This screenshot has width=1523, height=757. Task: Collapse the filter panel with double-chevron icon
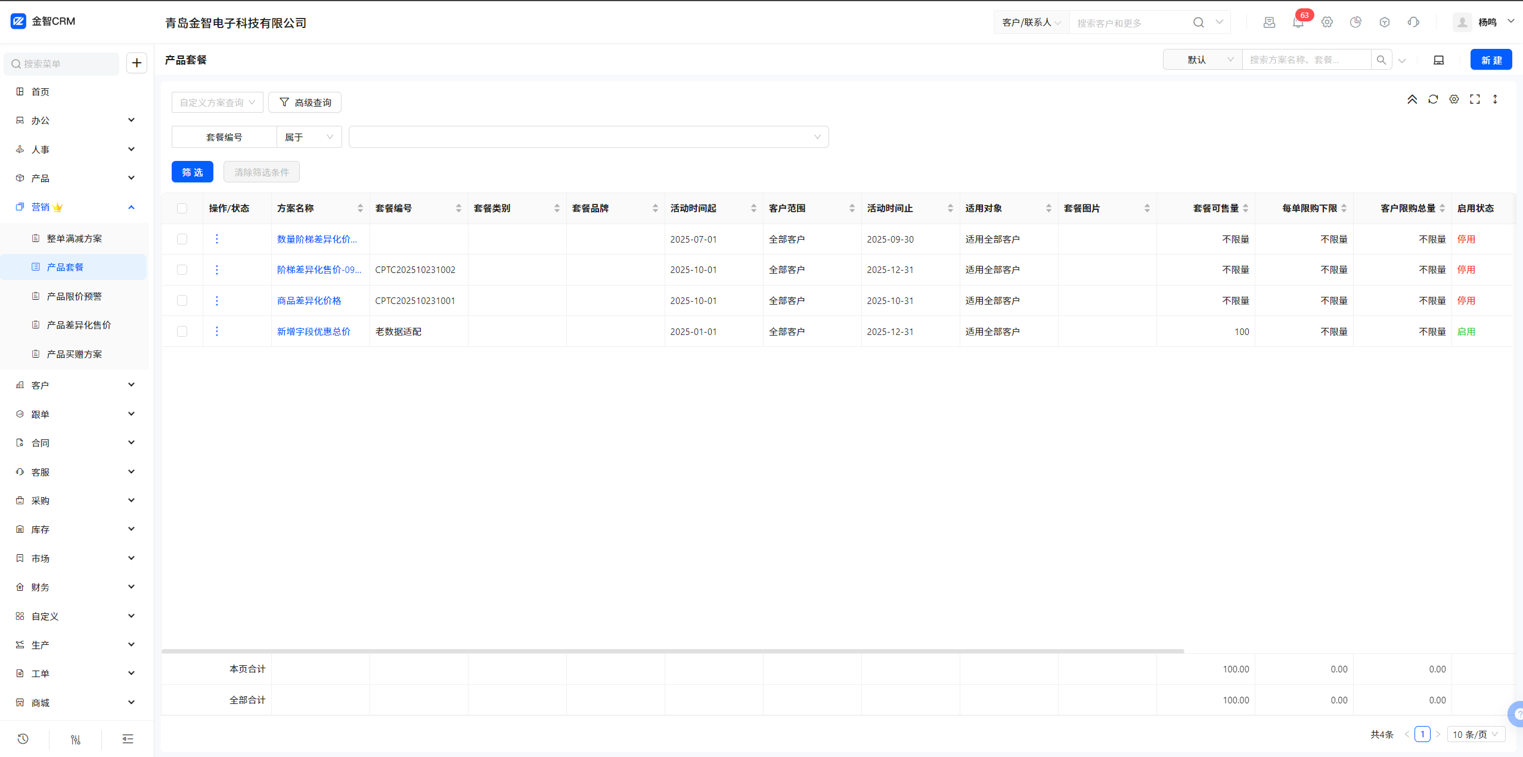click(1412, 100)
